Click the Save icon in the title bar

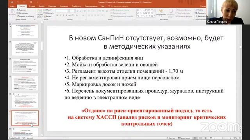(x=12, y=2)
